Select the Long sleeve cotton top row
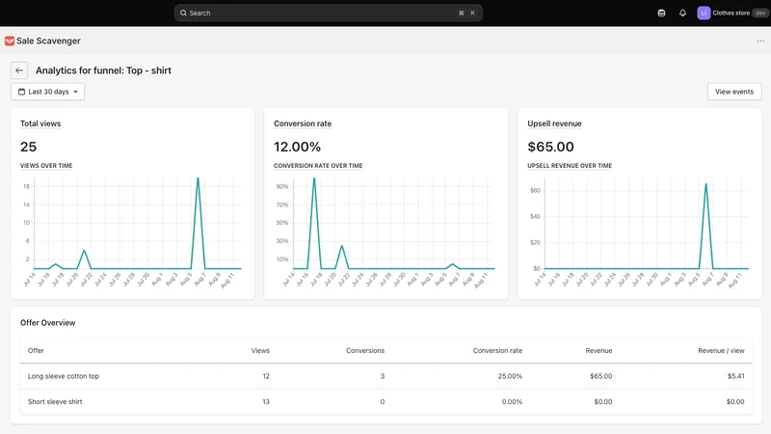 (386, 376)
